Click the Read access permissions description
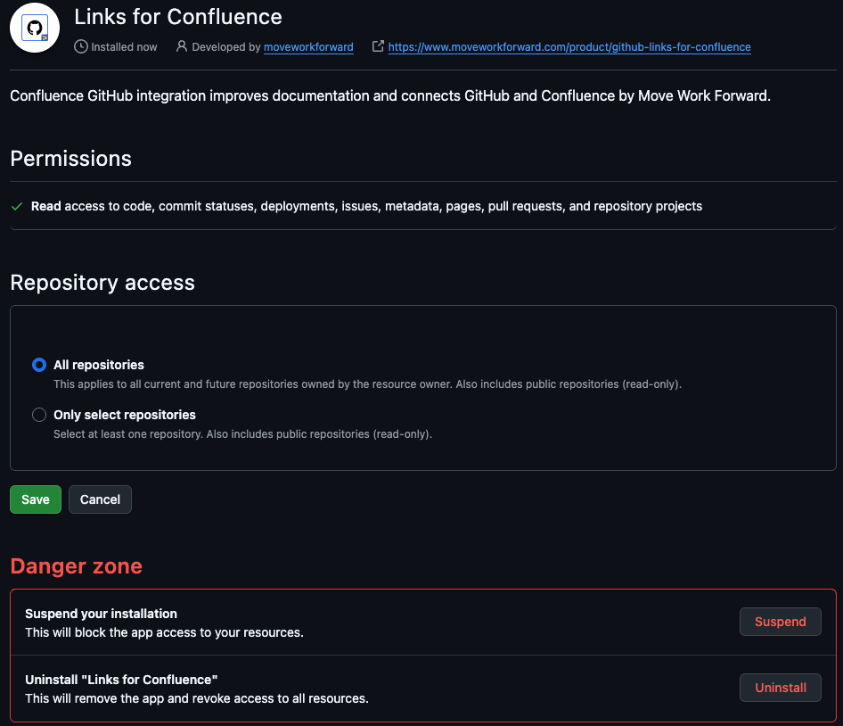The height and width of the screenshot is (726, 843). pos(366,206)
